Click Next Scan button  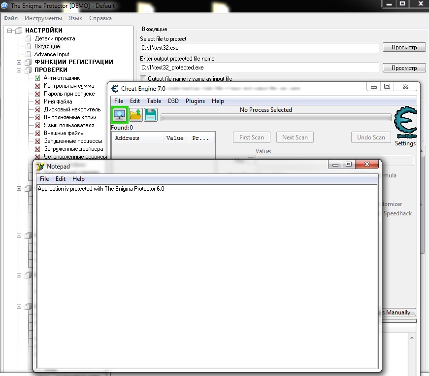click(295, 137)
